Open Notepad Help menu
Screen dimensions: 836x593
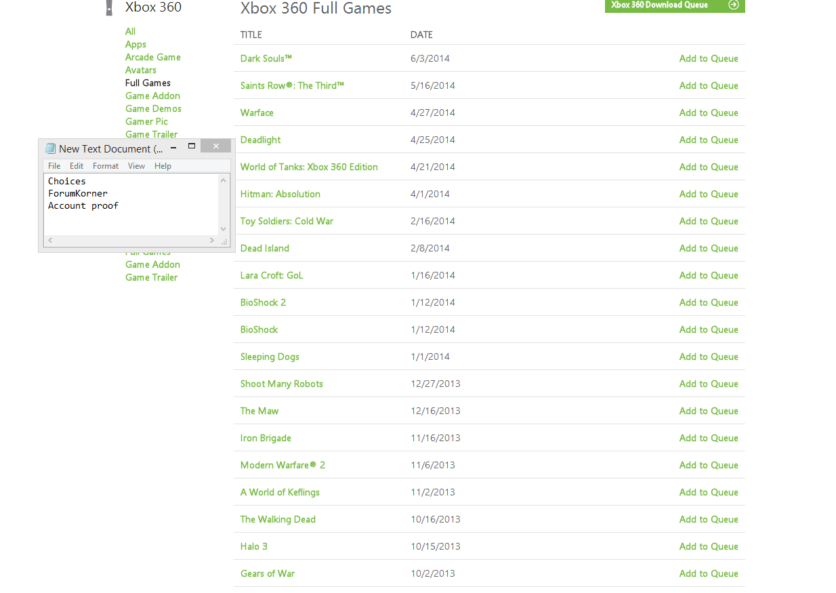click(163, 166)
